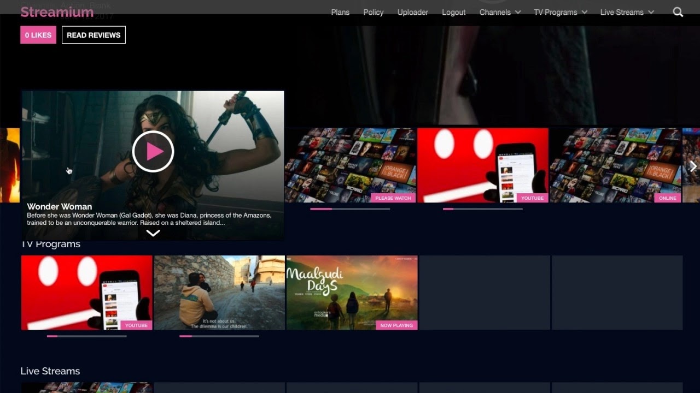The width and height of the screenshot is (700, 393).
Task: Click progress bar under TV Programs YouTube thumbnail
Action: (x=87, y=336)
